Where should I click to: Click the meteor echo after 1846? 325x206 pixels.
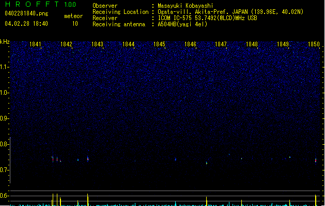pos(207,163)
